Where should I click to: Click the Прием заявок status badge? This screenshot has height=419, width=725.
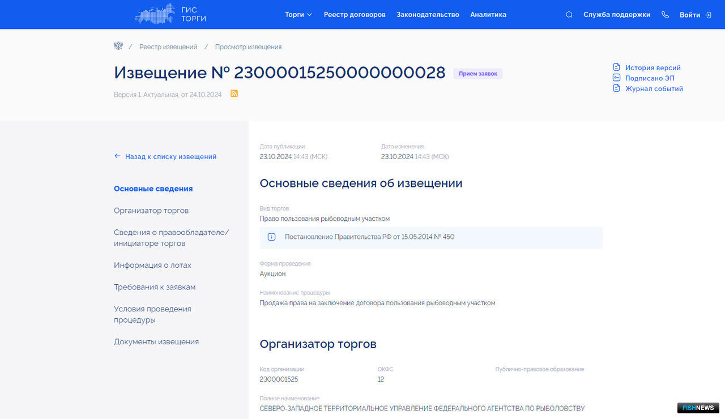click(477, 74)
